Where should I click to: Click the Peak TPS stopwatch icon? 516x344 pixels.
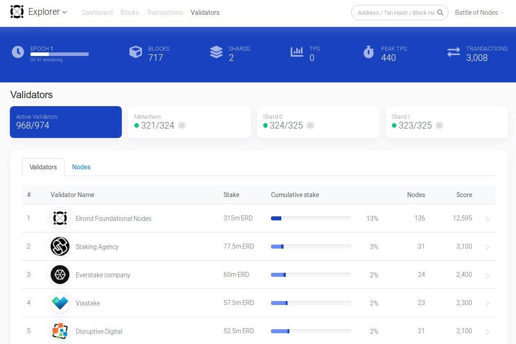pyautogui.click(x=369, y=52)
